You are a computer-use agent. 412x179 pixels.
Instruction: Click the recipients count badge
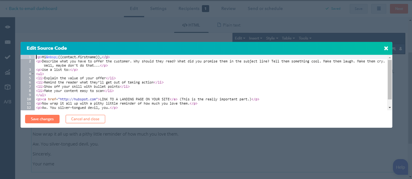point(206,9)
